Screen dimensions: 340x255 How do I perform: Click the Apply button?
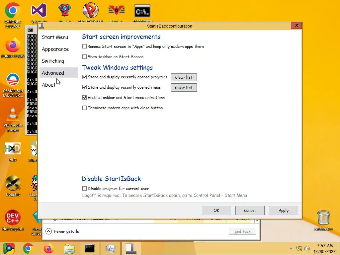point(284,210)
